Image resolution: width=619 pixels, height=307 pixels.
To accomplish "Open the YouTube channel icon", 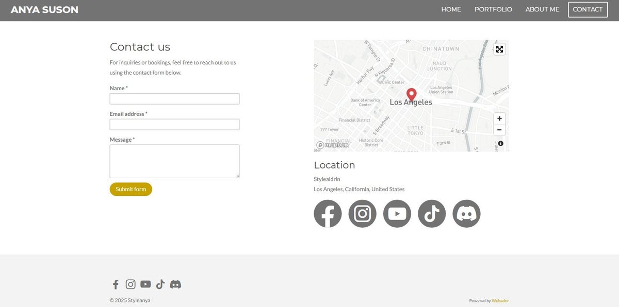I will [397, 213].
